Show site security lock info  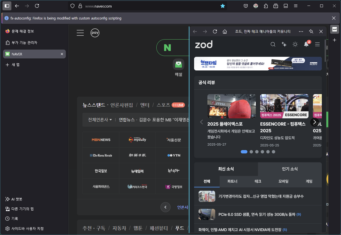tap(80, 6)
